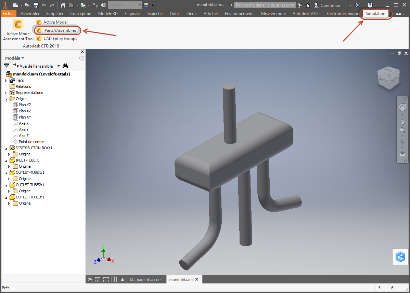
Task: Collapse the OUTLET-TUBE3:1 node
Action: pyautogui.click(x=6, y=197)
